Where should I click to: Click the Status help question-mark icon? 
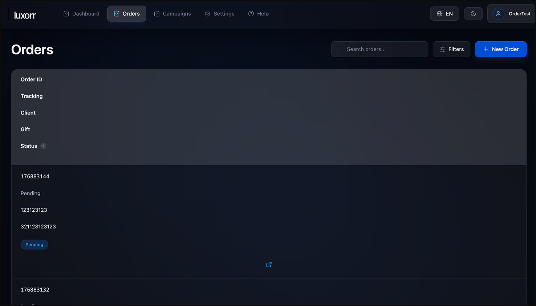click(43, 146)
